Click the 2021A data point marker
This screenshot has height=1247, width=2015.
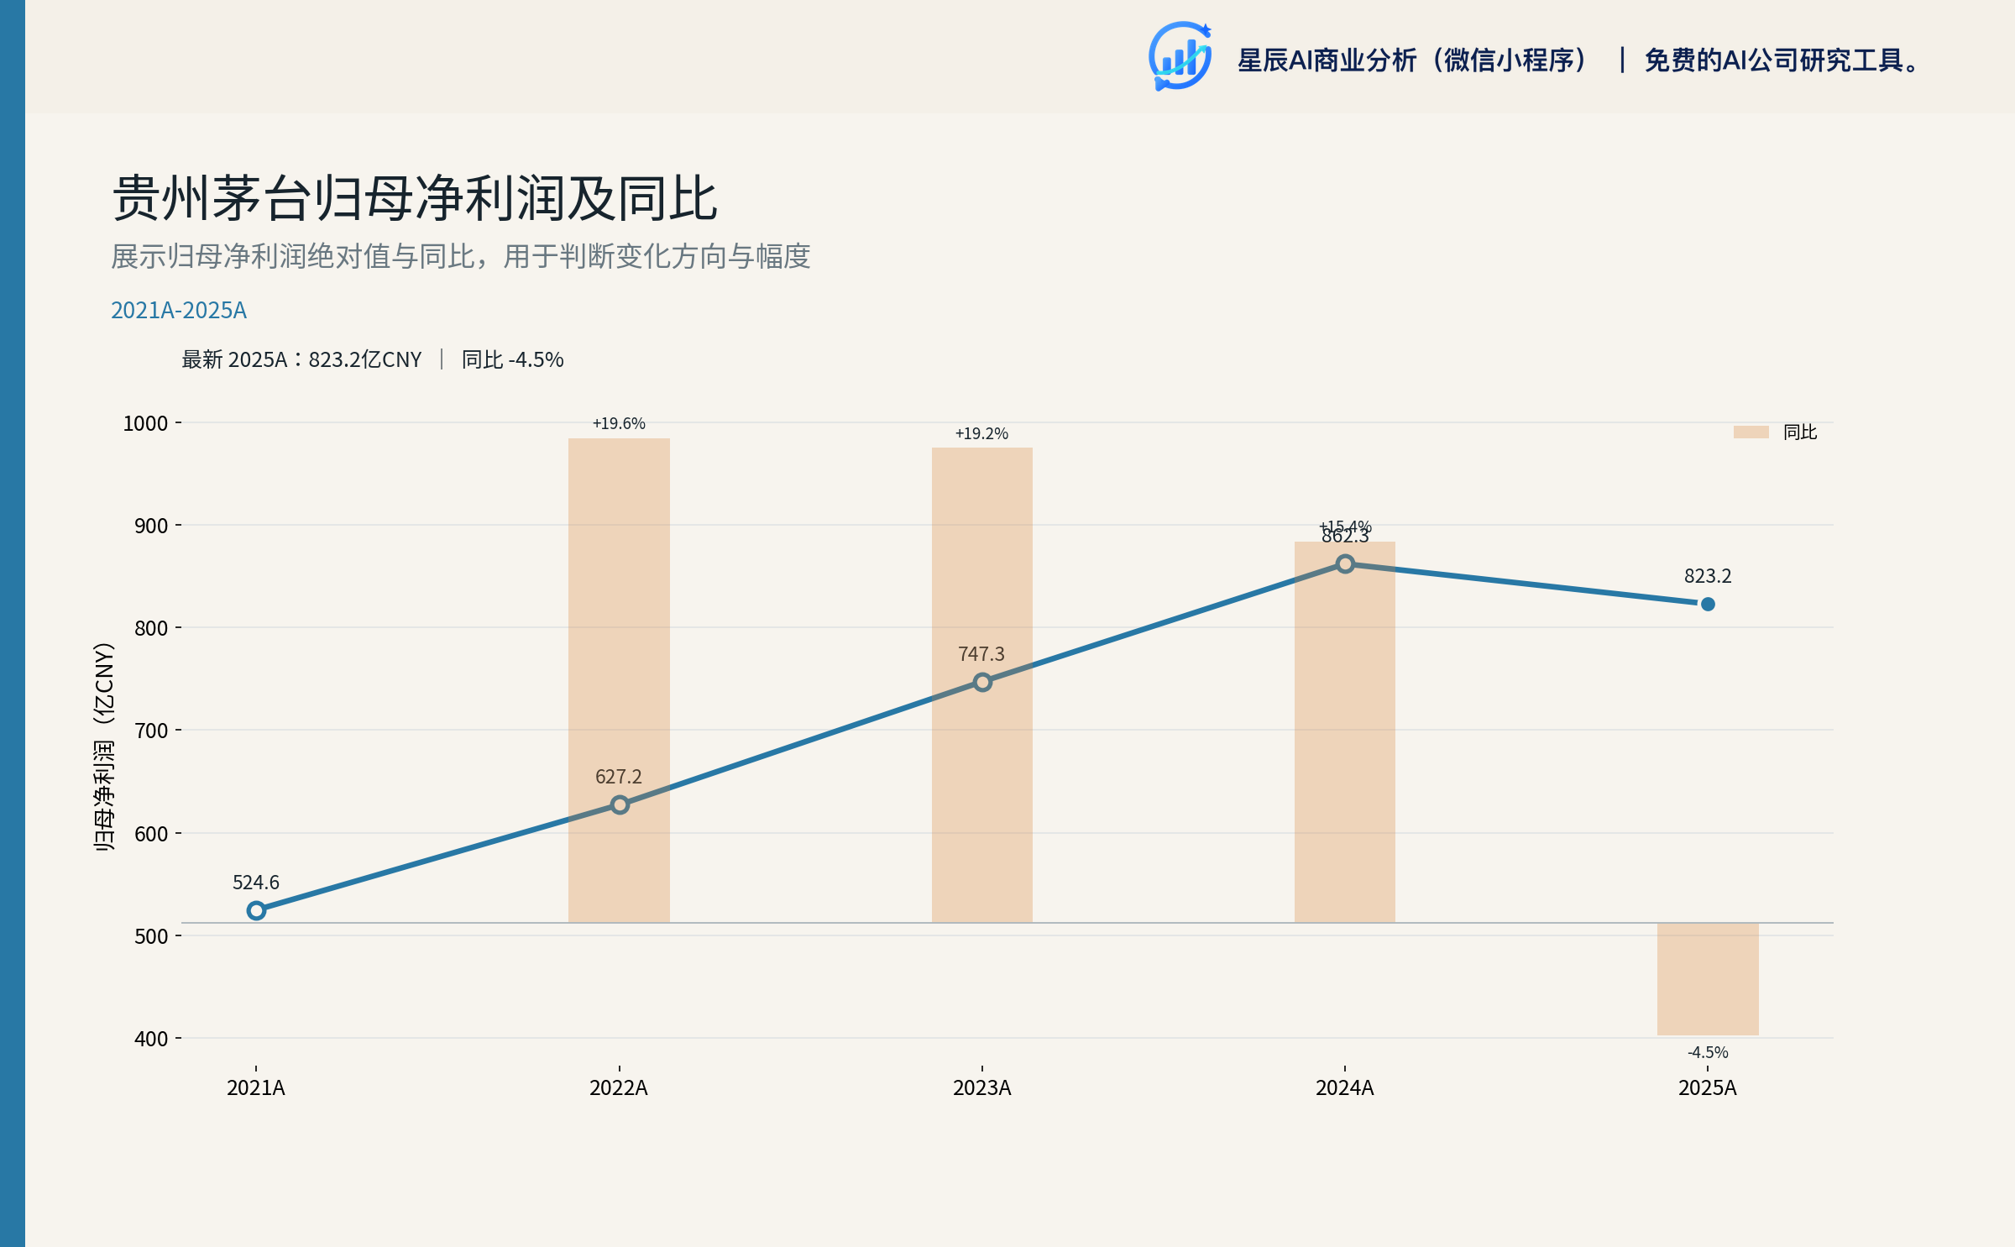pos(256,910)
